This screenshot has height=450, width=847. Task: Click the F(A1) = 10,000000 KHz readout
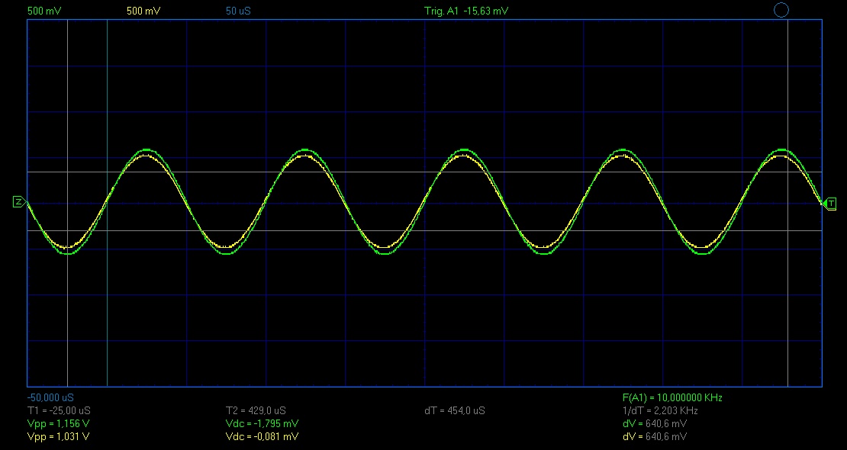pos(672,397)
